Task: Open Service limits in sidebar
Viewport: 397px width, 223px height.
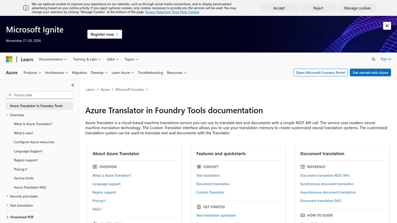Action: [24, 178]
